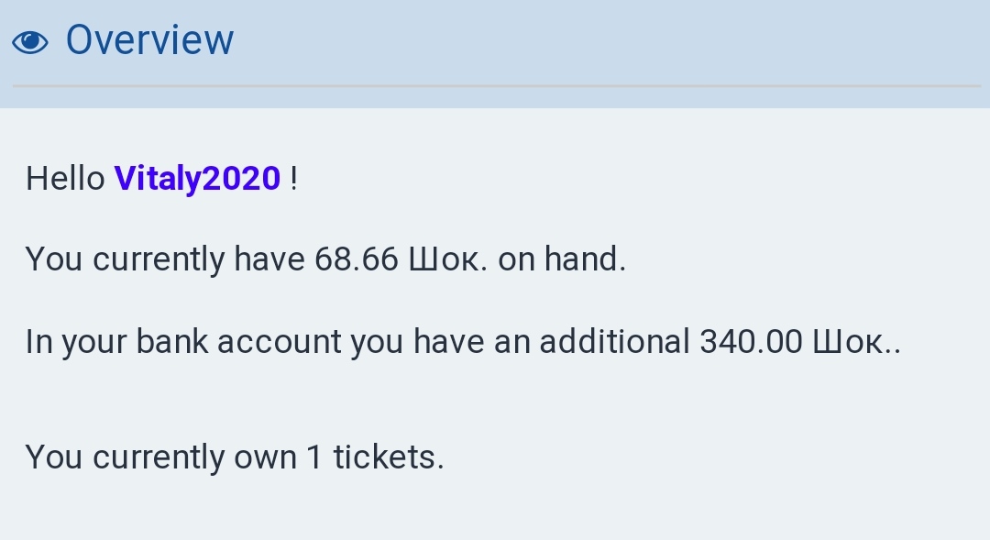Click the "You currently own" text
The height and width of the screenshot is (540, 990).
(x=160, y=457)
